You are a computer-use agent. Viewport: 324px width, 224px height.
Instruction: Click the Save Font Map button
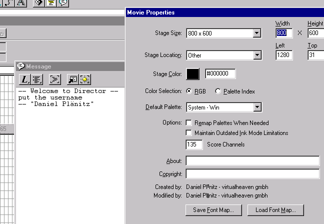pos(213,210)
